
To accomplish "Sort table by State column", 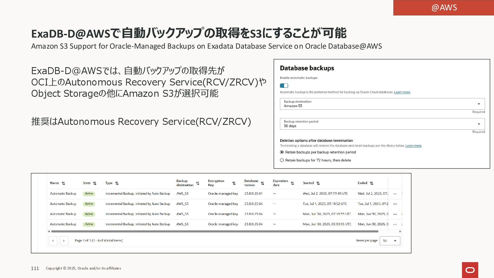I will 95,183.
